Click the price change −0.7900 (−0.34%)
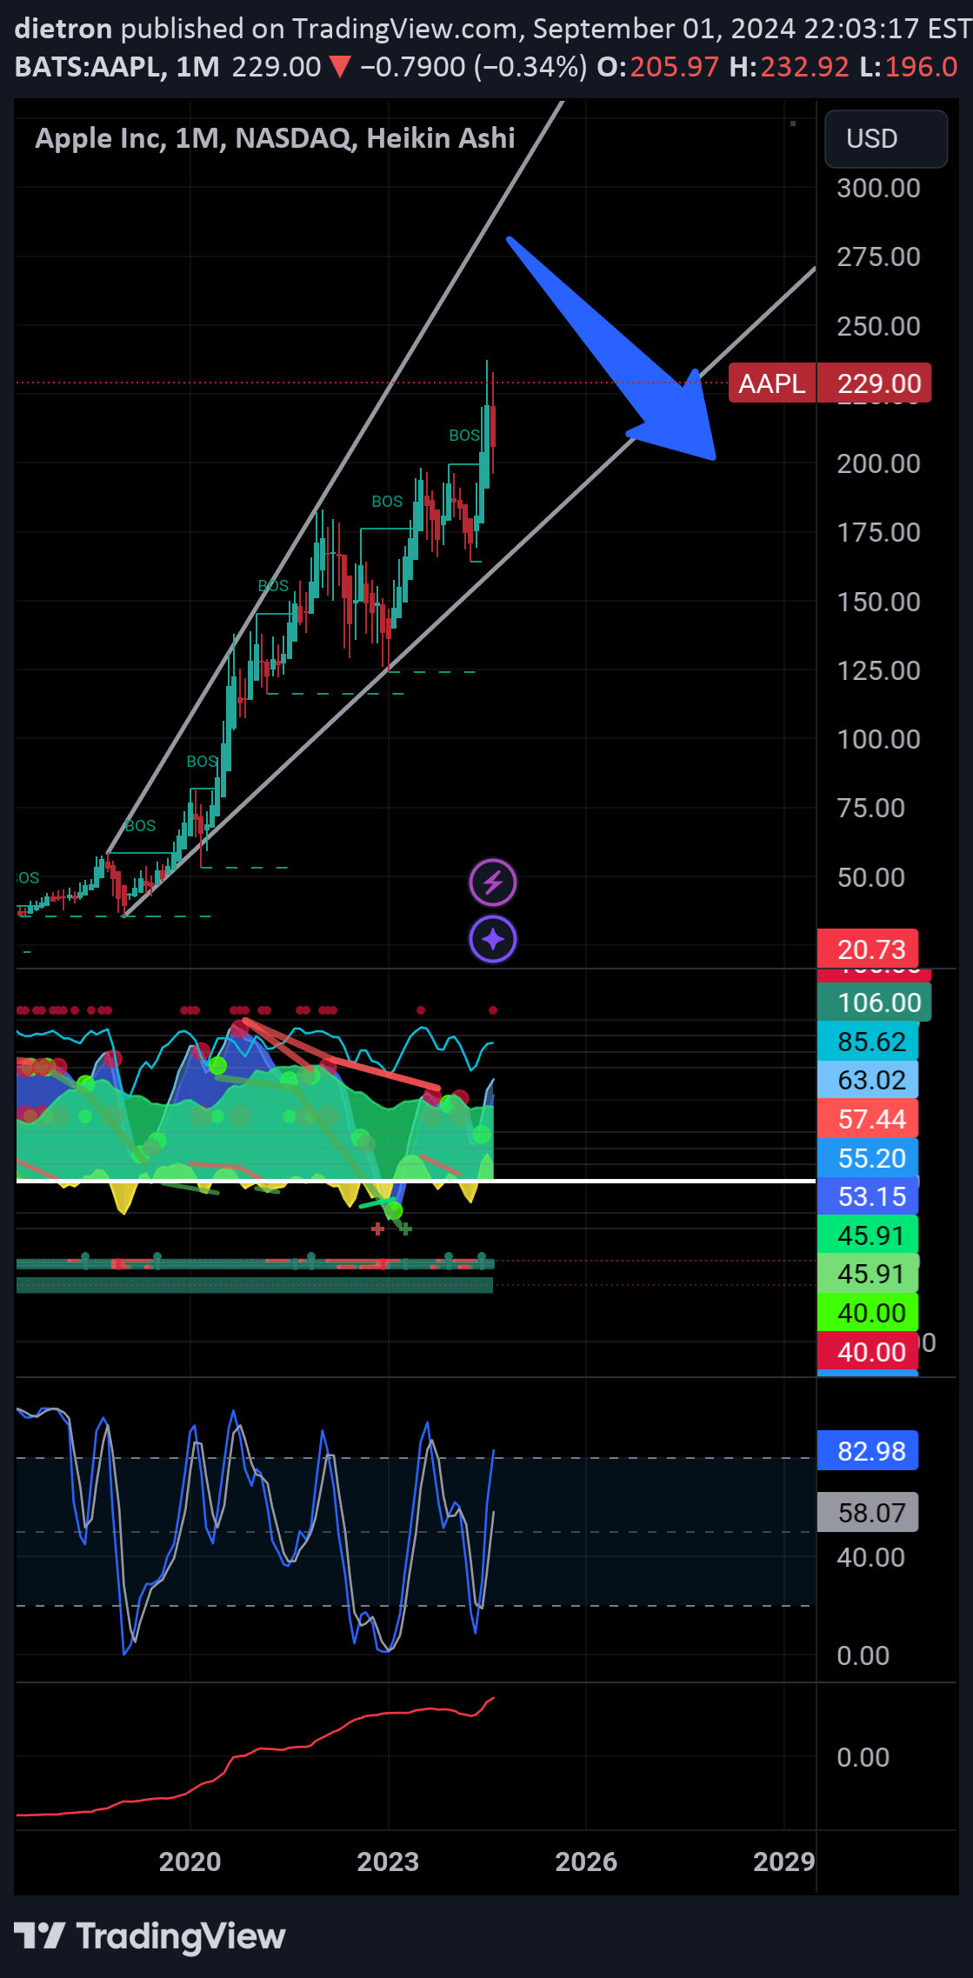The image size is (973, 1978). coord(474,67)
